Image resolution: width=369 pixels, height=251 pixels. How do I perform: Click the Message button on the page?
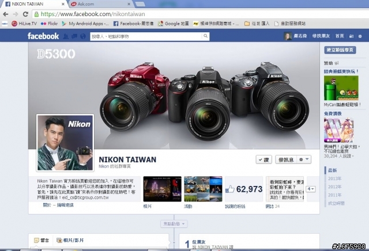point(286,159)
